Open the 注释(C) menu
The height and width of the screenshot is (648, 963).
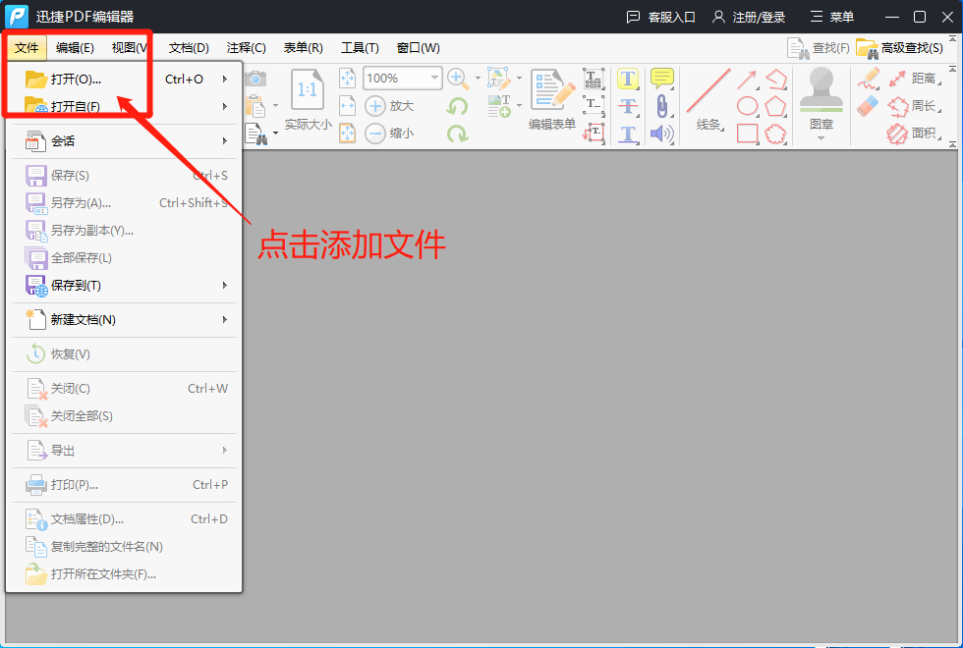247,48
